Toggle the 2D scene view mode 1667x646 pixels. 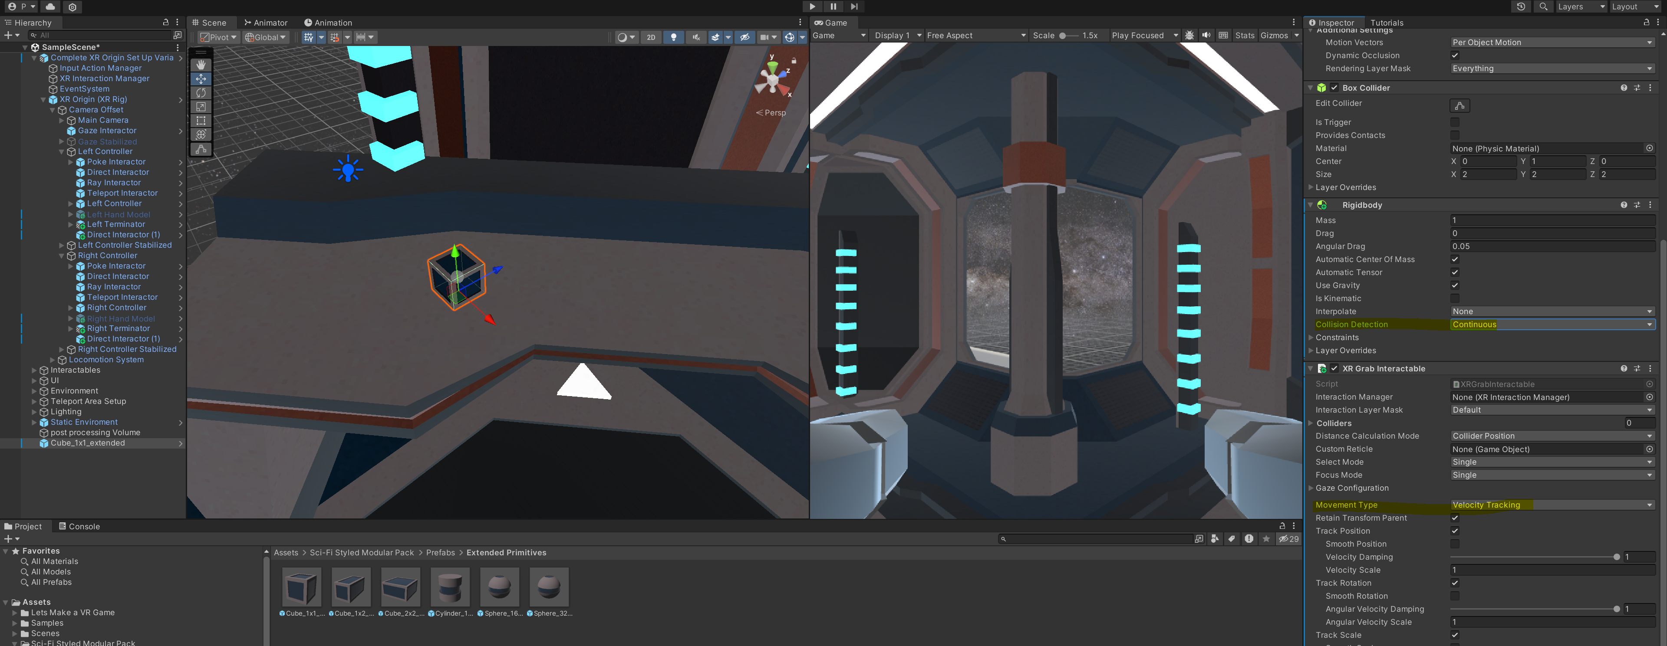(650, 37)
